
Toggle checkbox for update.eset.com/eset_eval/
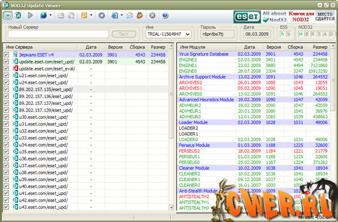click(x=6, y=69)
